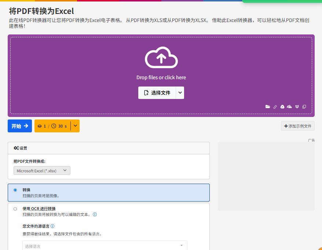Image resolution: width=322 pixels, height=250 pixels.
Task: Select the 使用 OCR 进行转换 radio option
Action: [x=15, y=209]
